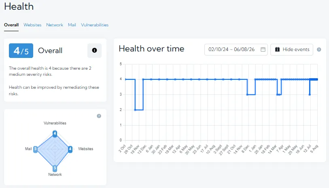Click the health 3 data point near 8 Dec
Image resolution: width=329 pixels, height=188 pixels.
pyautogui.click(x=247, y=94)
